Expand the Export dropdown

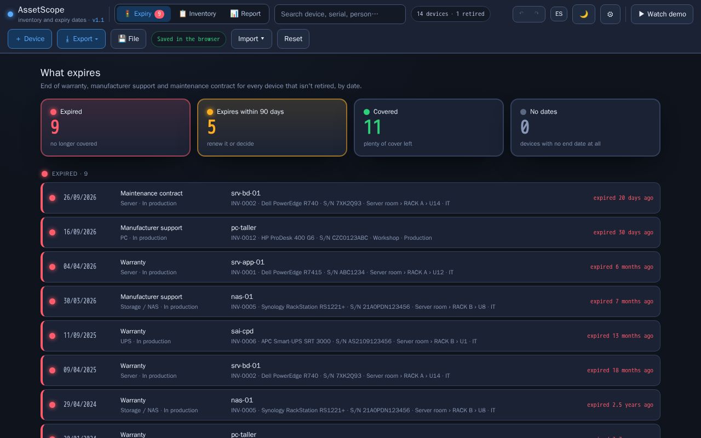click(x=81, y=39)
